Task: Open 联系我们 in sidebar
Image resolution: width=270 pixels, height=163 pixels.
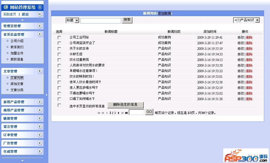Action: tap(17, 47)
